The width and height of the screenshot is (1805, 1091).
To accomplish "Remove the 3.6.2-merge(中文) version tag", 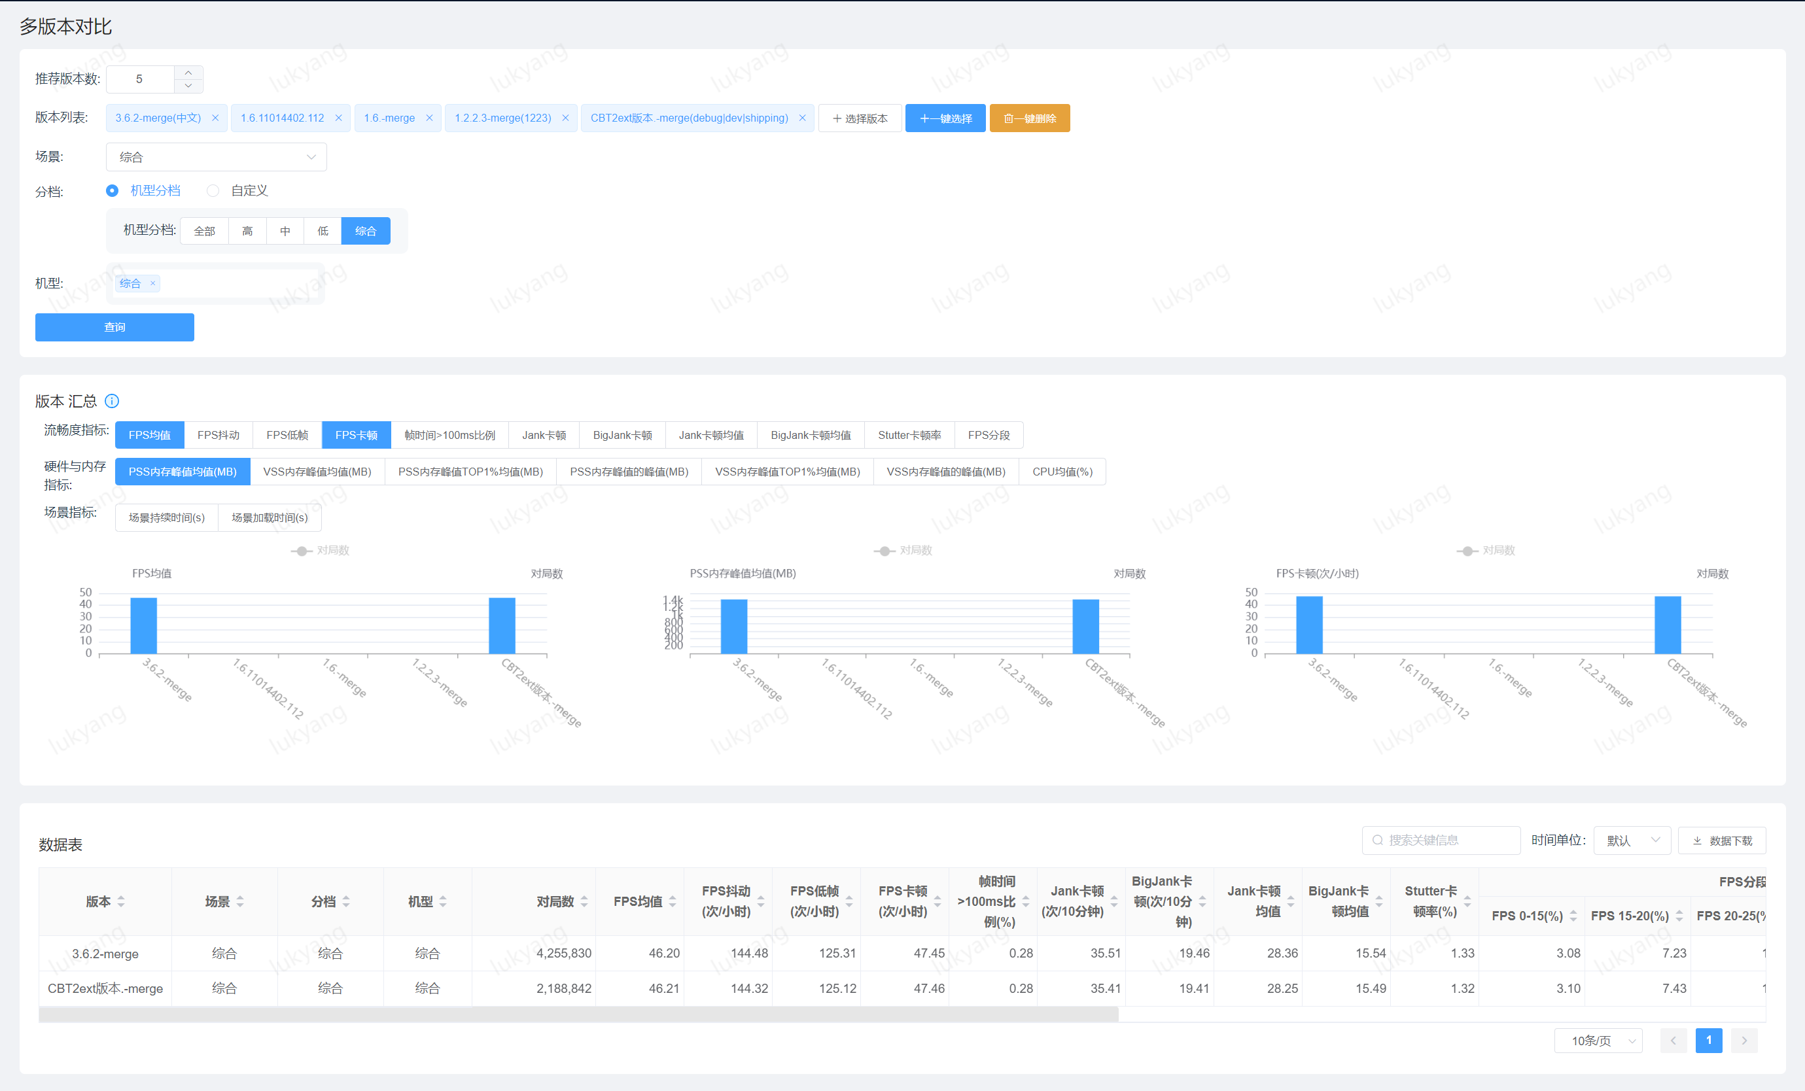I will pyautogui.click(x=215, y=118).
